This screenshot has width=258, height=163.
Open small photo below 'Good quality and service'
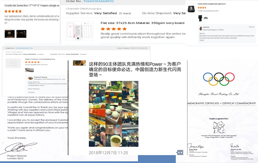tap(29, 70)
